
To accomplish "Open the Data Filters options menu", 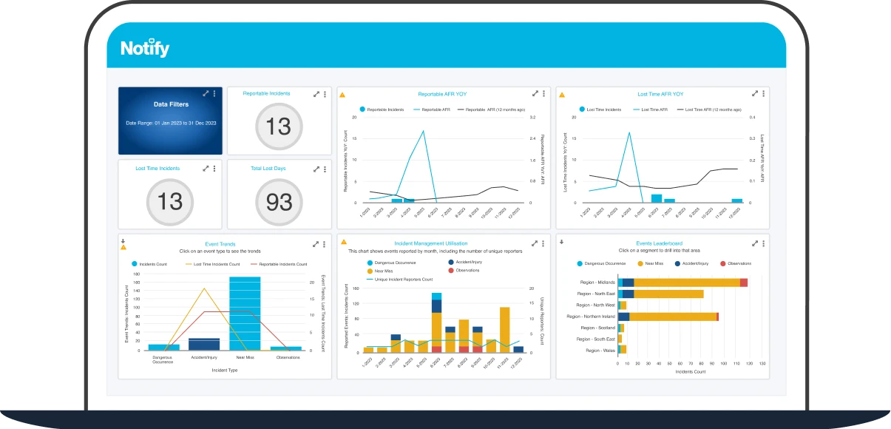I will [214, 93].
